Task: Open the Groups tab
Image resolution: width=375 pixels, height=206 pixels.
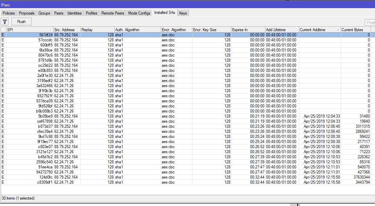Action: pyautogui.click(x=44, y=13)
